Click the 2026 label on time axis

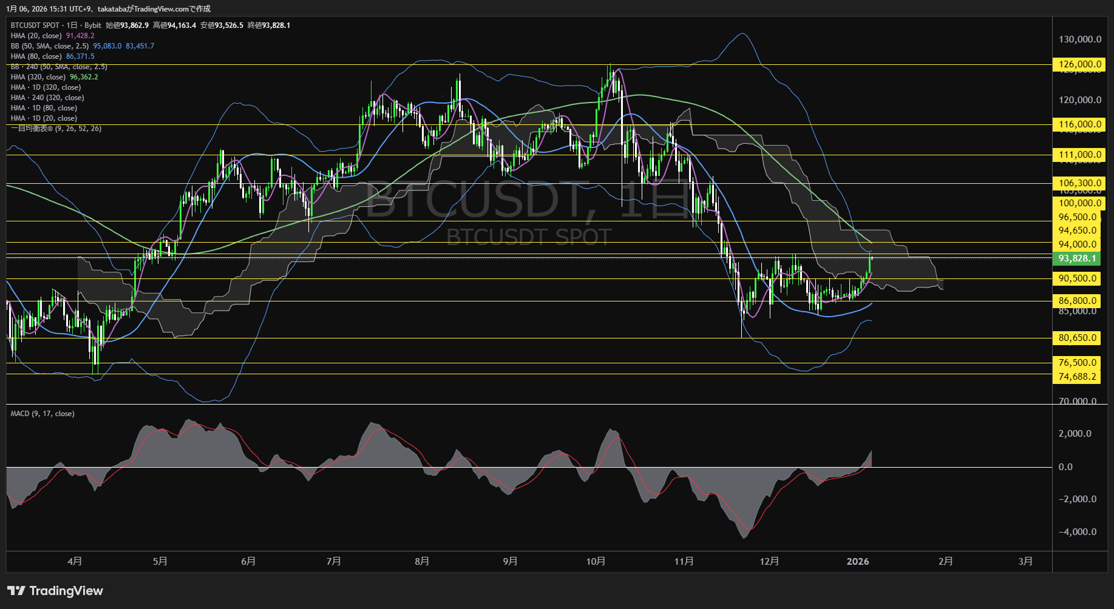point(857,562)
